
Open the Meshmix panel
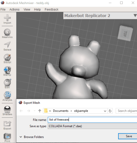tap(7, 33)
